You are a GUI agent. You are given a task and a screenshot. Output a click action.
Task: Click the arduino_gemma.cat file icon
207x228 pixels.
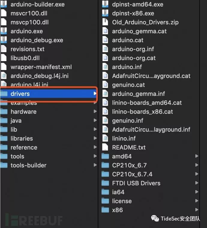pyautogui.click(x=105, y=31)
